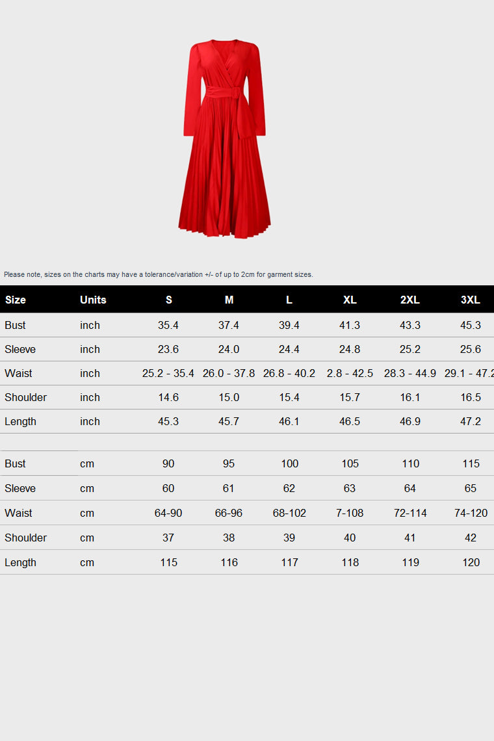This screenshot has height=741, width=494.
Task: Select the Length row label in inch section
Action: tap(20, 422)
